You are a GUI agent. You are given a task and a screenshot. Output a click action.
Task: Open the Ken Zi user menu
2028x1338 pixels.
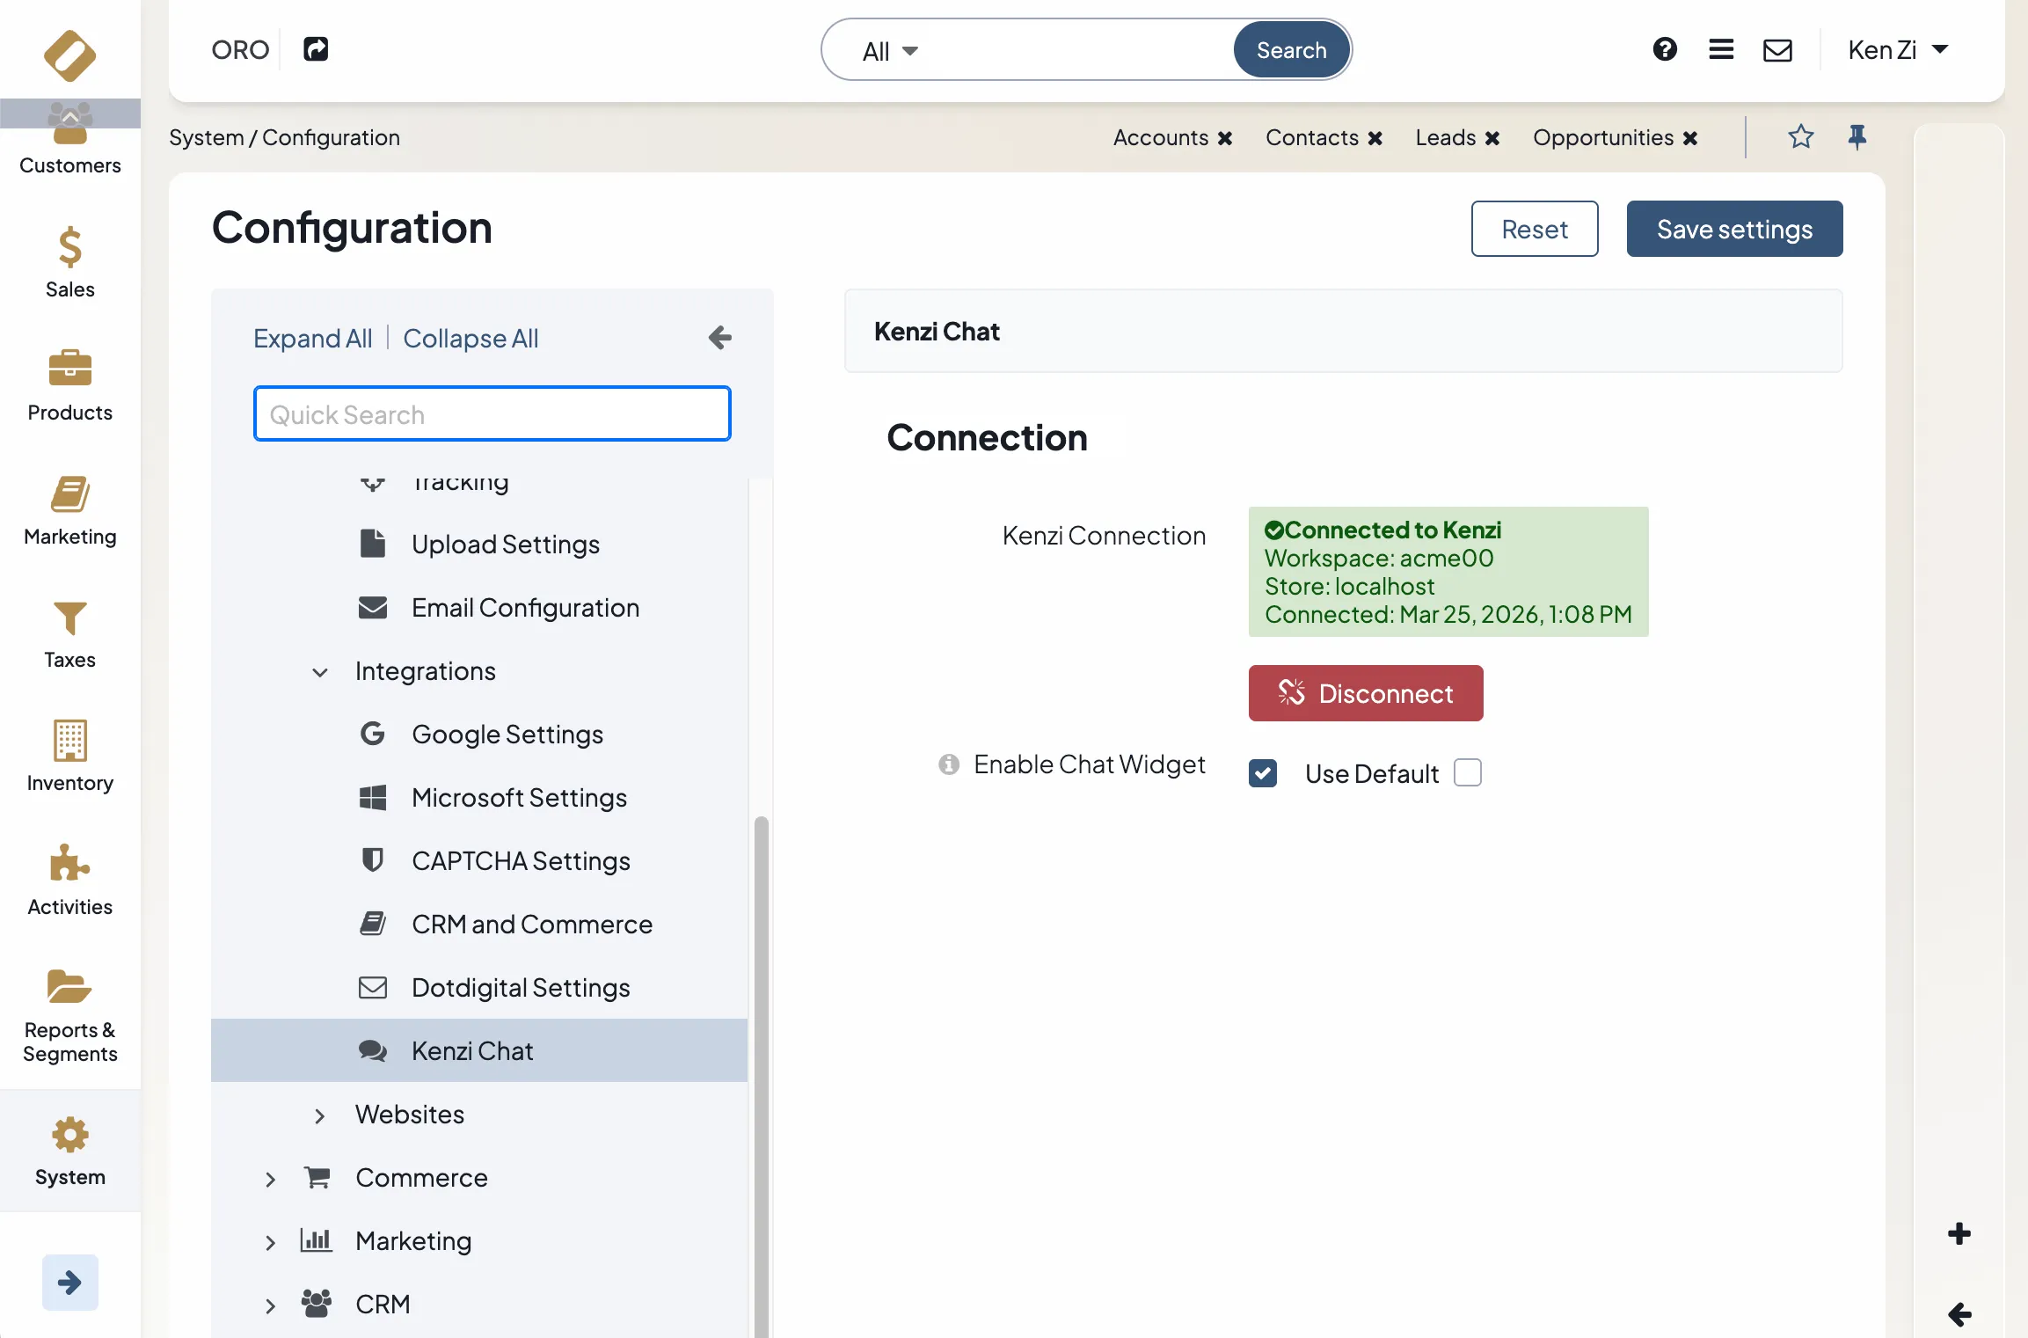tap(1898, 49)
